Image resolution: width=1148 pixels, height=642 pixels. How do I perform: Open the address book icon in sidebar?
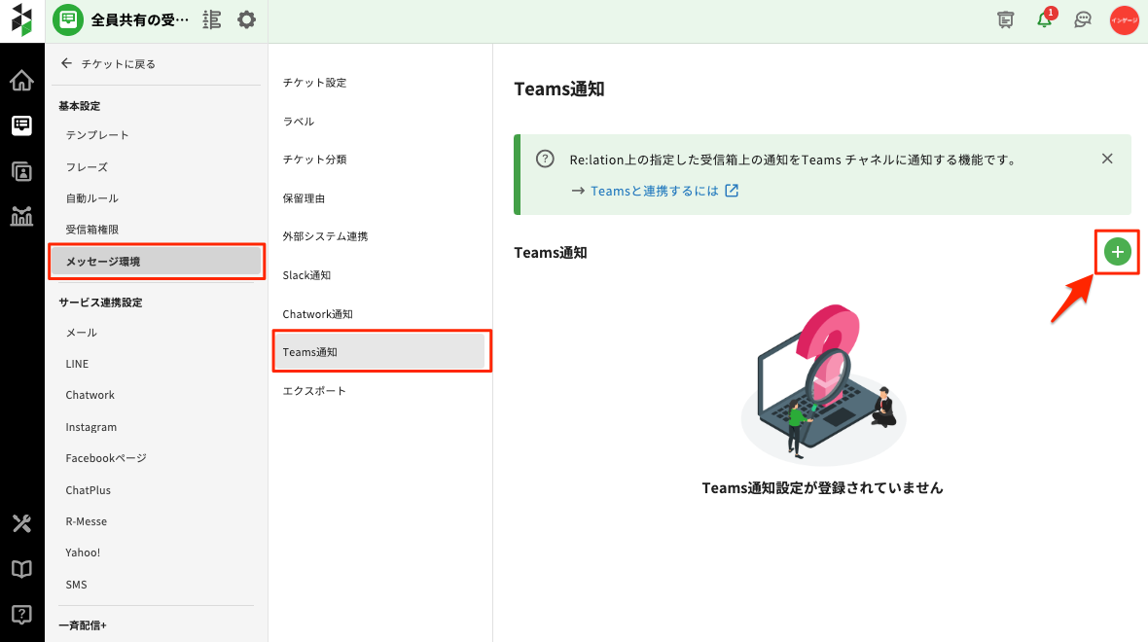[x=22, y=171]
